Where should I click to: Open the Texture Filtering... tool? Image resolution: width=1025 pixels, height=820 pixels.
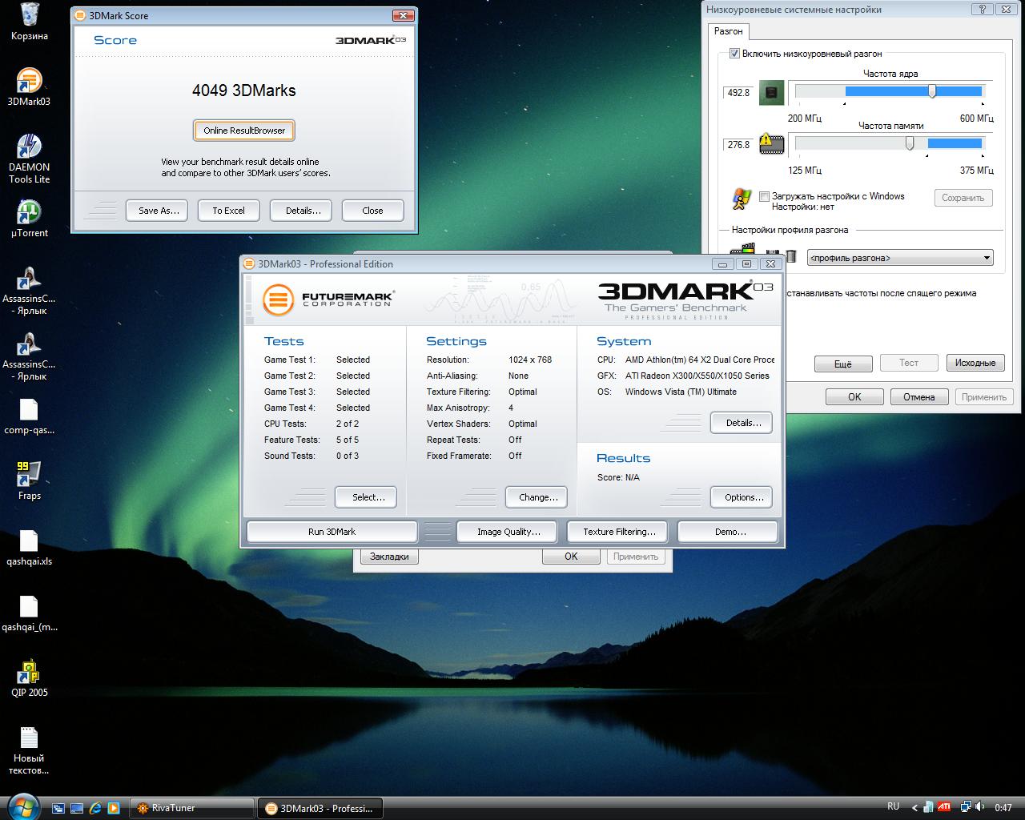[x=619, y=532]
